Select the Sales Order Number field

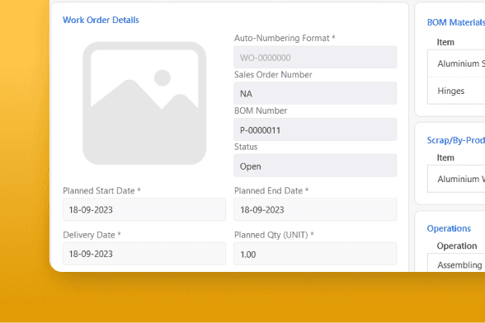tap(315, 93)
